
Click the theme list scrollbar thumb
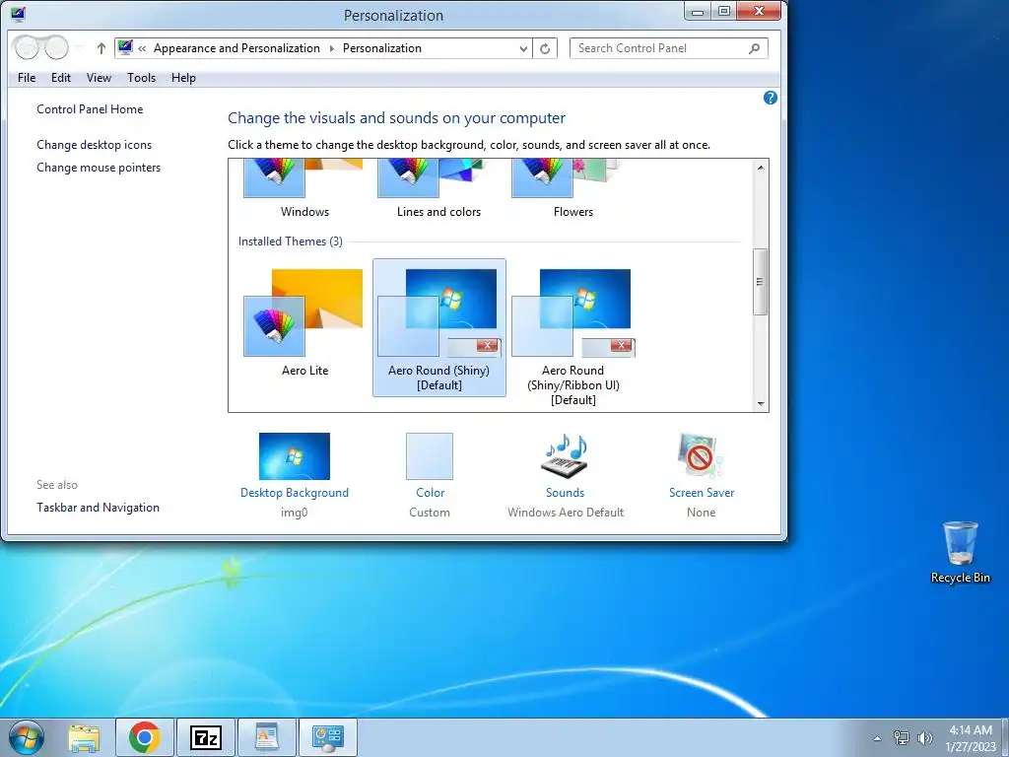[x=760, y=282]
